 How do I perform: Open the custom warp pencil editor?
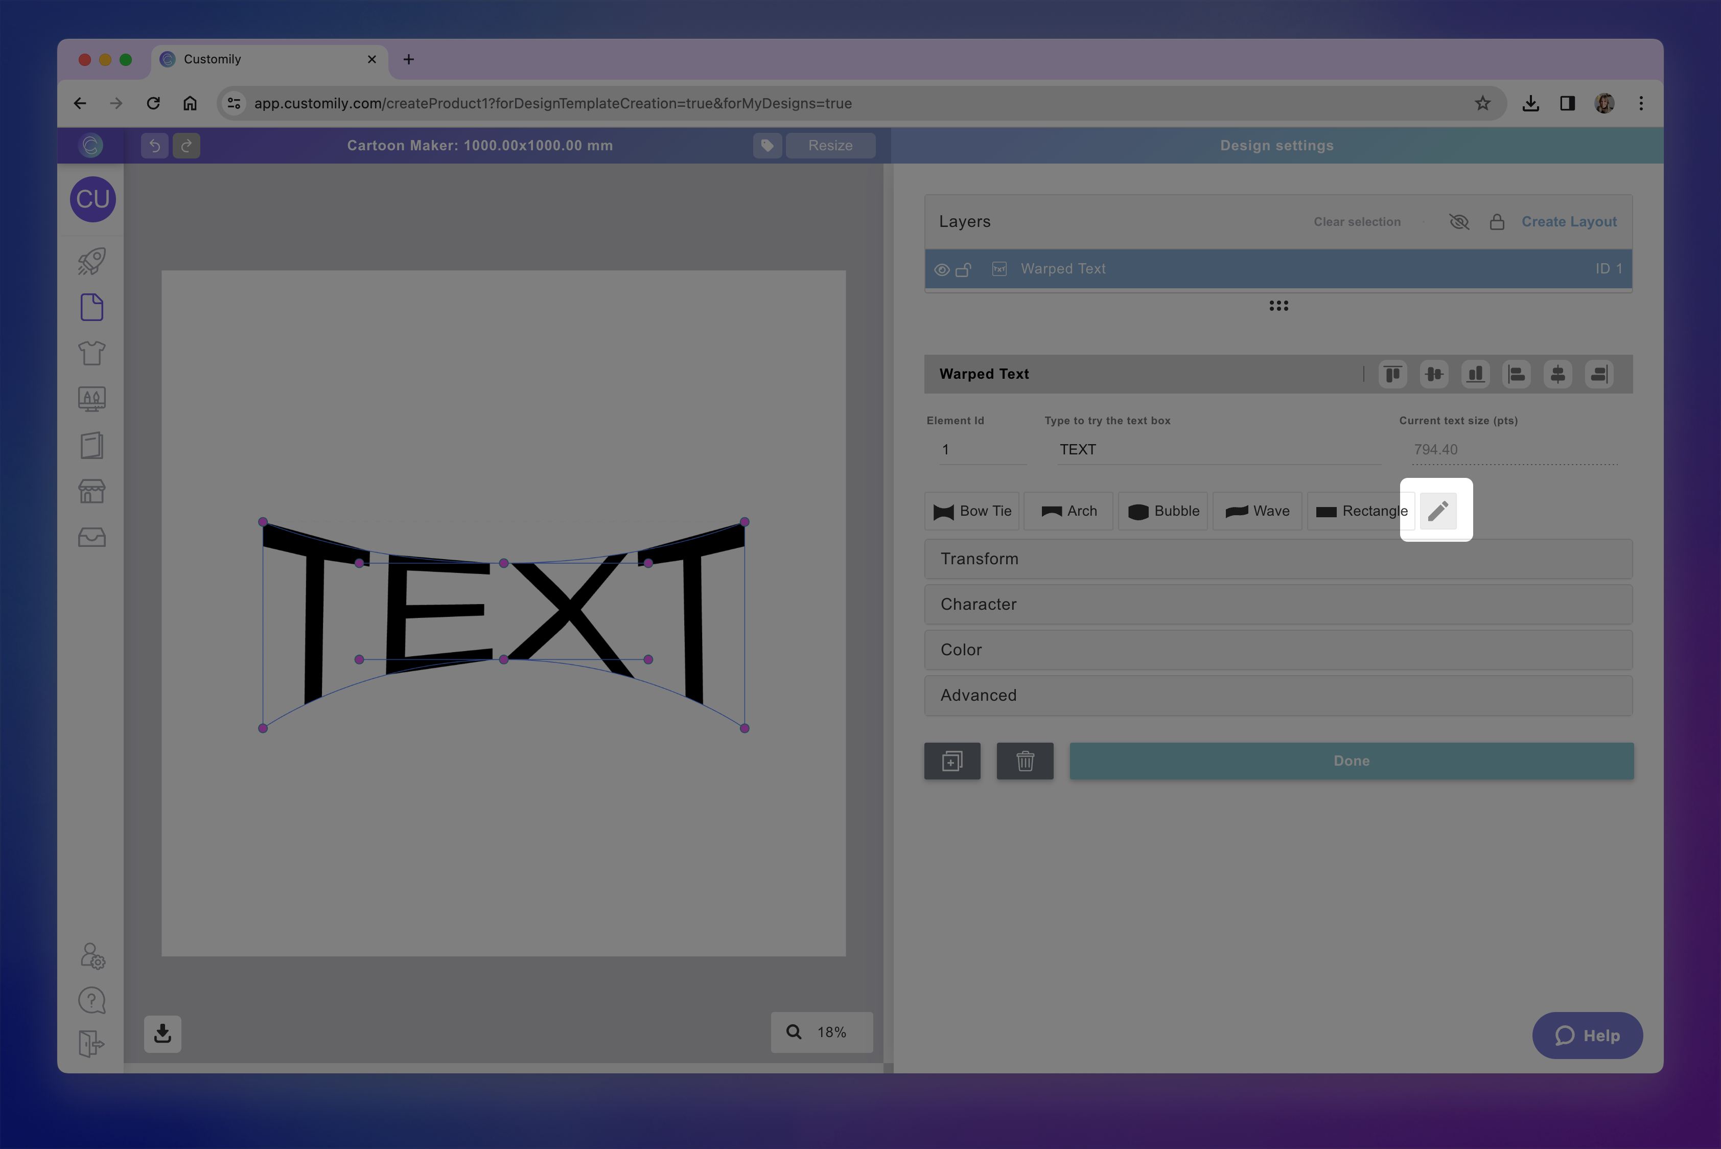1438,510
